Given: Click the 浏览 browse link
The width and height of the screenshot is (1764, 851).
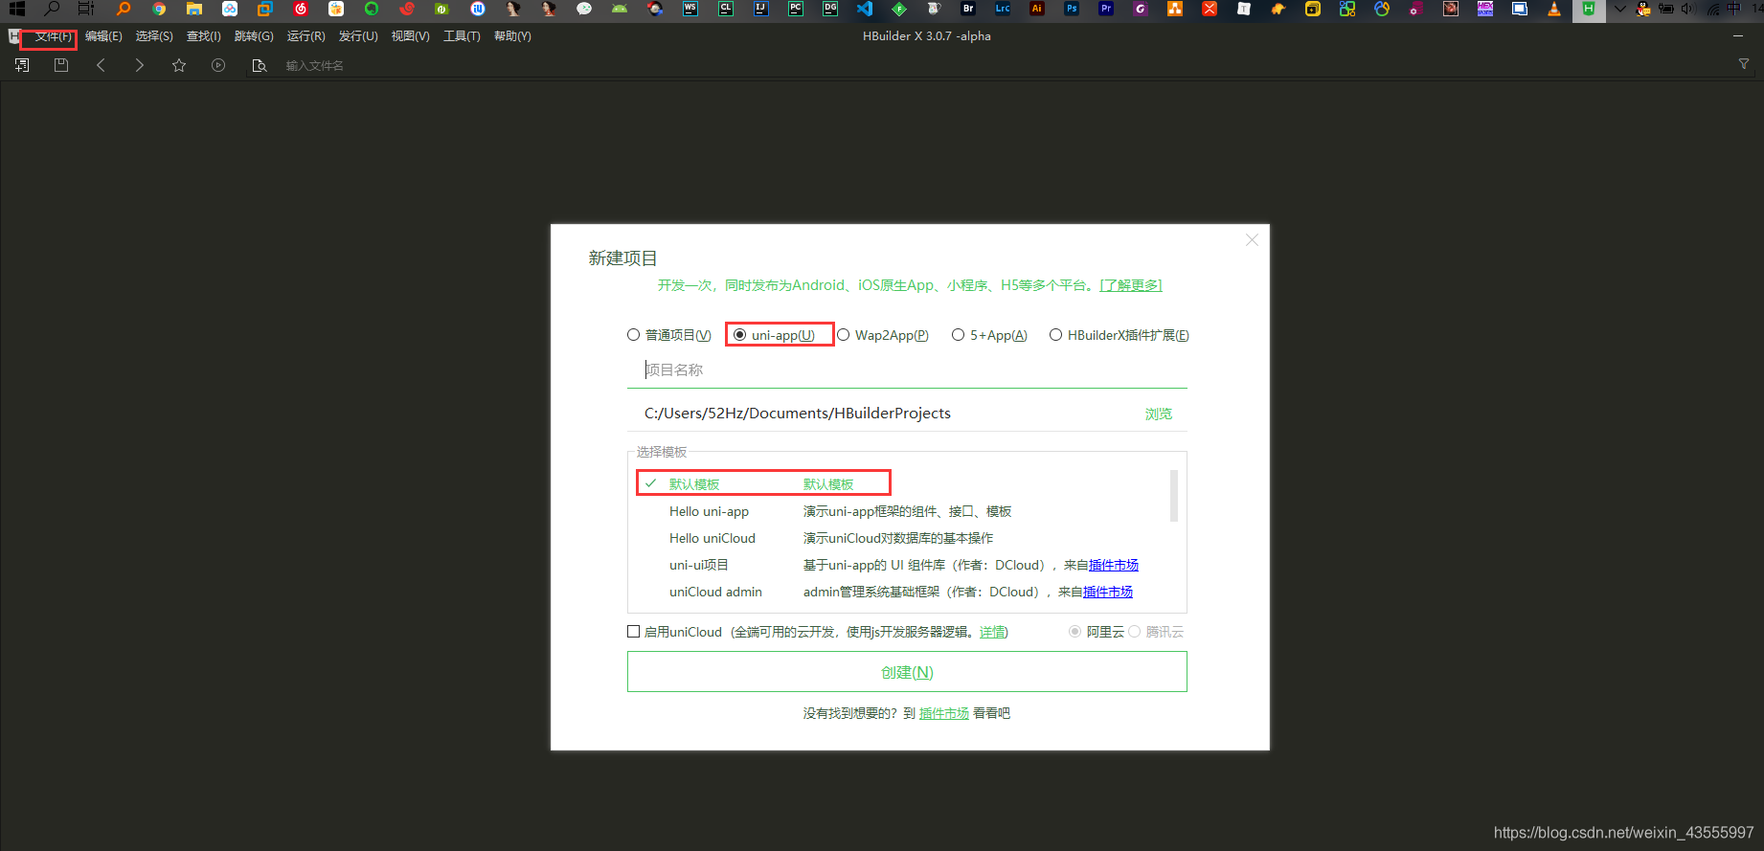Looking at the screenshot, I should coord(1159,414).
